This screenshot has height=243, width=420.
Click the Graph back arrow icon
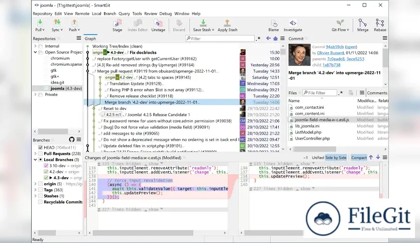tap(268, 38)
